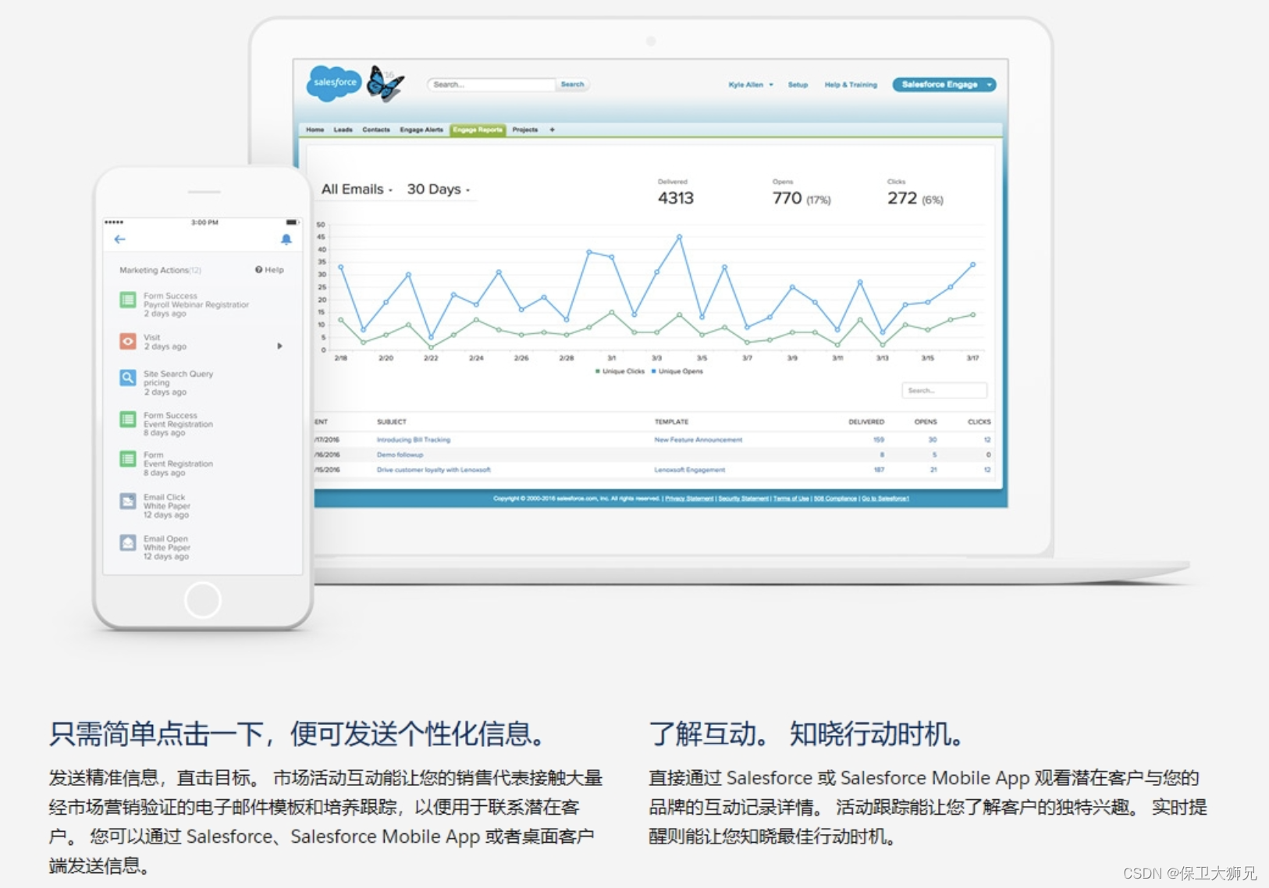The height and width of the screenshot is (888, 1269).
Task: Click the Go to Salesforce footer link
Action: (885, 498)
